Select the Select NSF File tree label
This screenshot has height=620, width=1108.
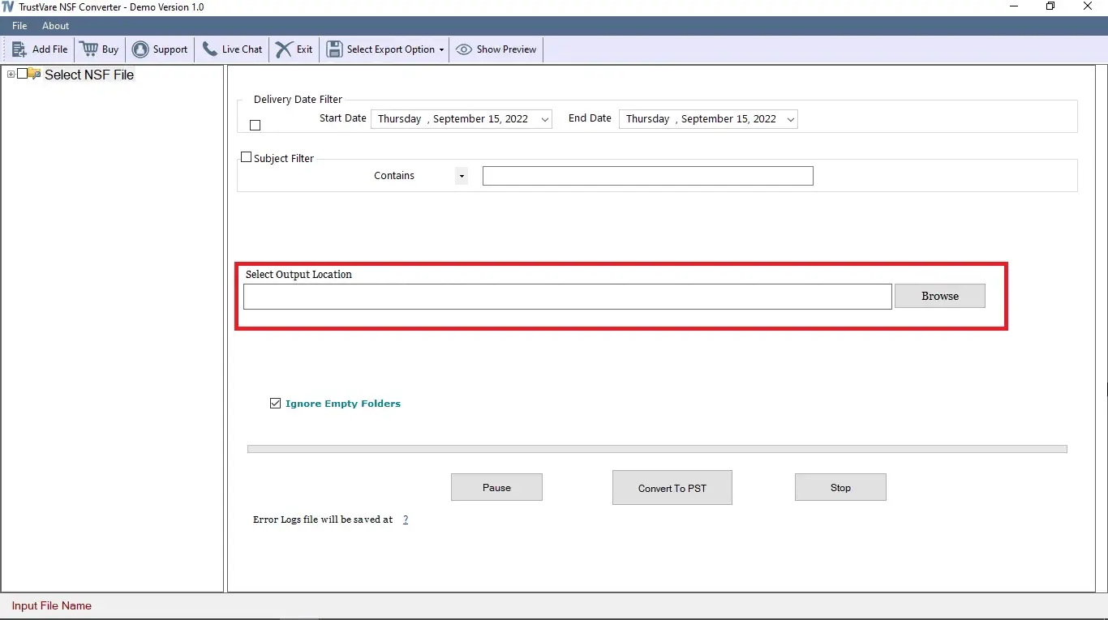tap(89, 75)
